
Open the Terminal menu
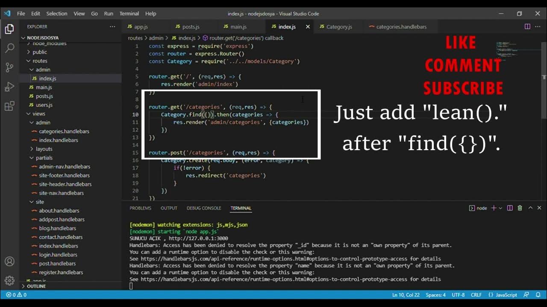coord(129,14)
